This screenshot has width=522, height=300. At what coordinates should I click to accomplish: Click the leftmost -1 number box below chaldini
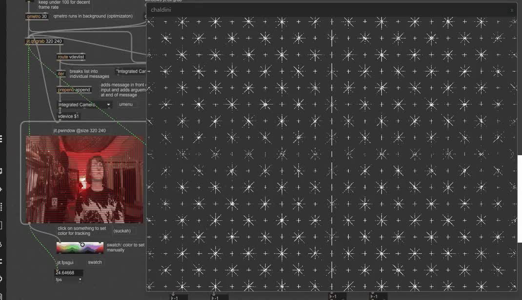(x=179, y=298)
